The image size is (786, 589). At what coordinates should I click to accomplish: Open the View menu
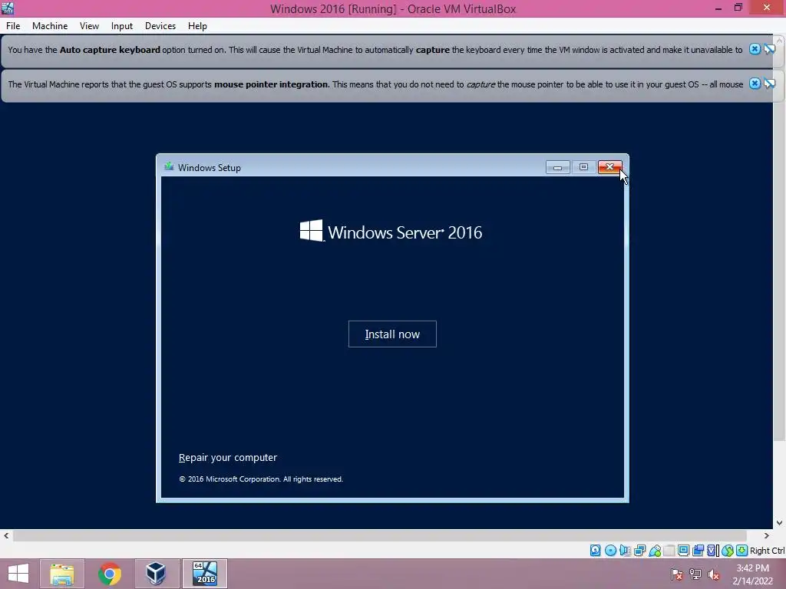pos(89,26)
